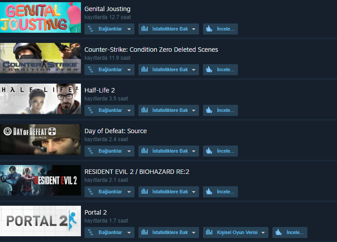
Task: Open Bağlantılar dropdown for Resident Evil 2
Action: pos(109,192)
